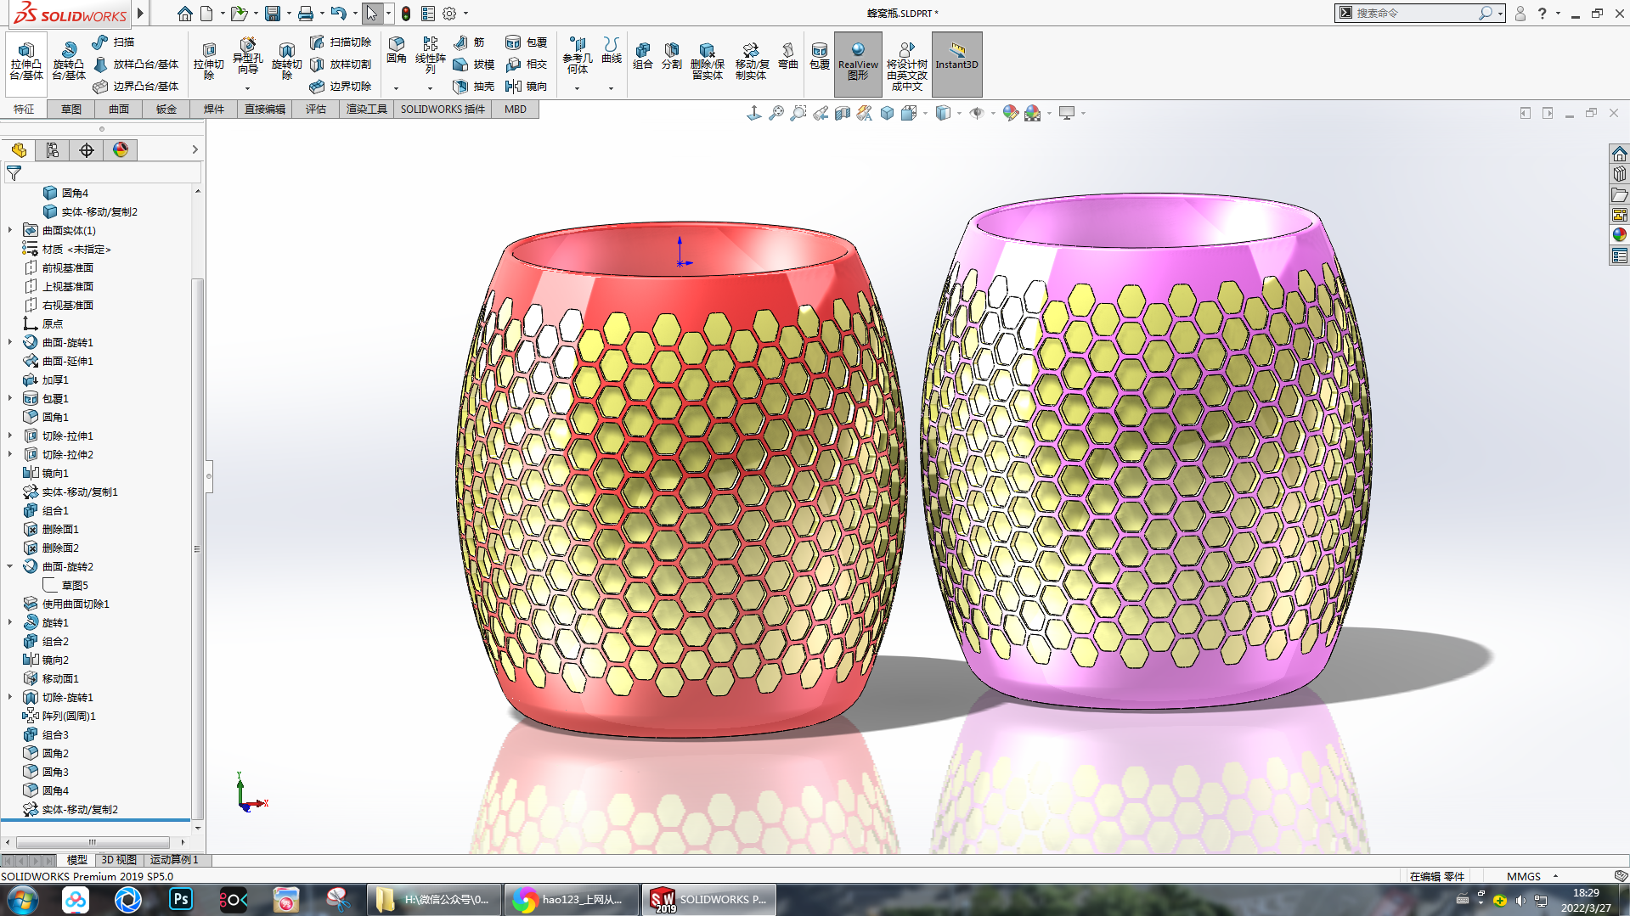1630x916 pixels.
Task: Open the 参考几何体 reference geometry tool
Action: tap(578, 56)
